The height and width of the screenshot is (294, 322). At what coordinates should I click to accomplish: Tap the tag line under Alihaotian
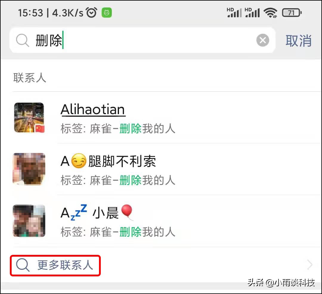coord(118,128)
